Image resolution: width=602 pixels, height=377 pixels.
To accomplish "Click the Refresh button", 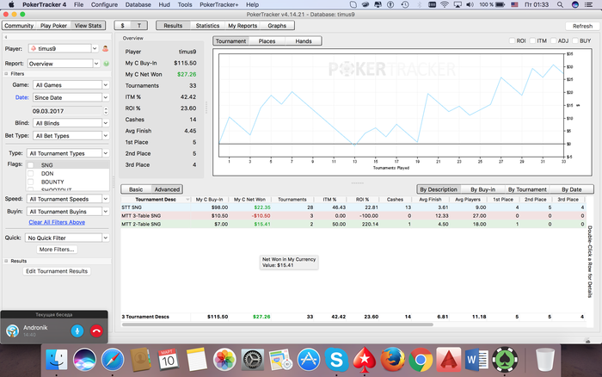I will pyautogui.click(x=582, y=26).
